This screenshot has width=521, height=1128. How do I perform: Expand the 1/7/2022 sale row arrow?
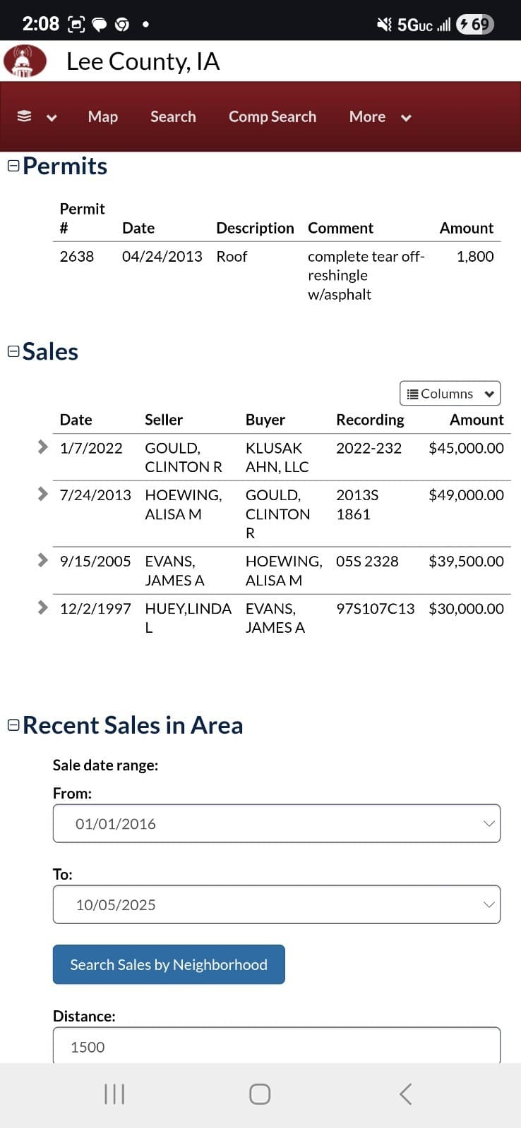click(43, 447)
